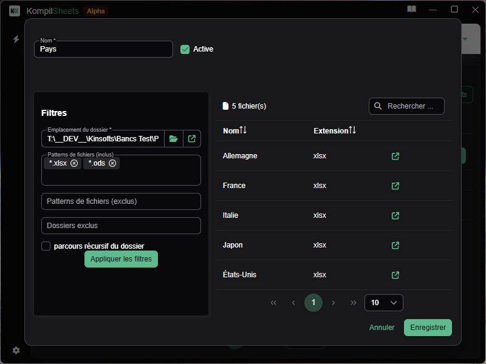The width and height of the screenshot is (486, 364).
Task: Open Japon file external link icon
Action: click(395, 245)
